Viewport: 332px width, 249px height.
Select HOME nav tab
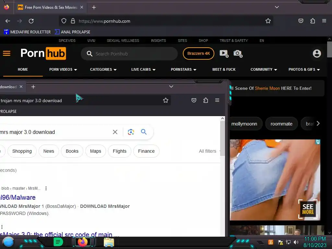pyautogui.click(x=23, y=69)
